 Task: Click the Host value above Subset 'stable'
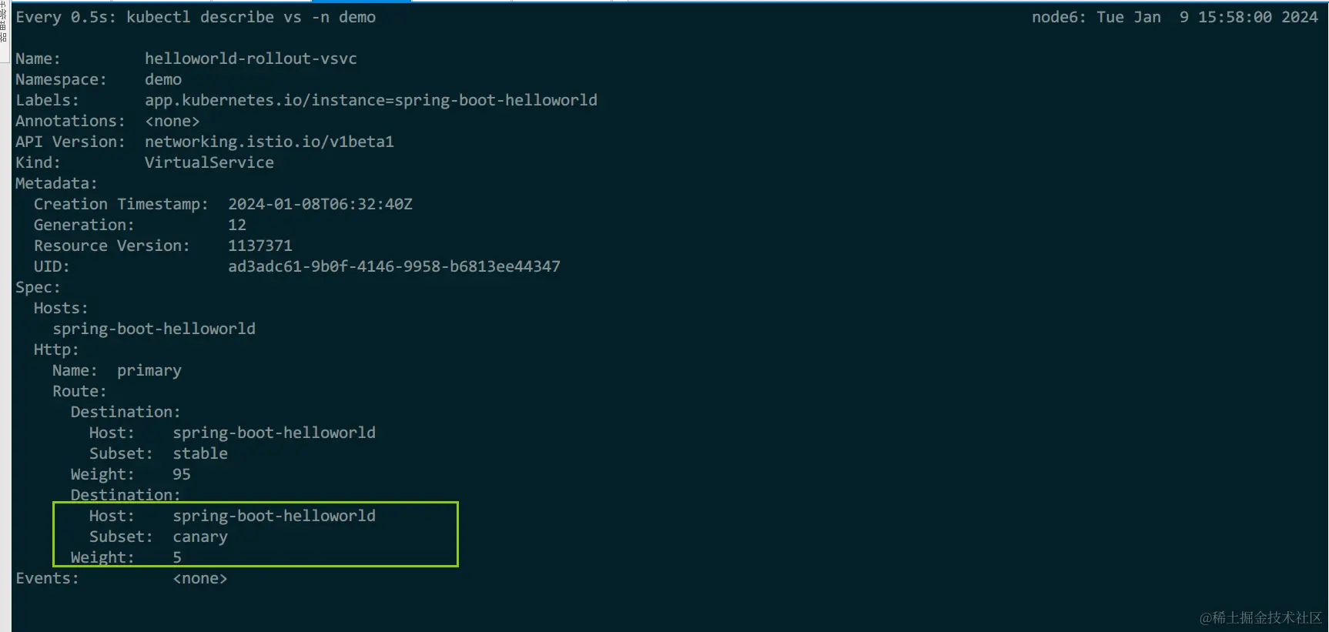click(x=274, y=433)
